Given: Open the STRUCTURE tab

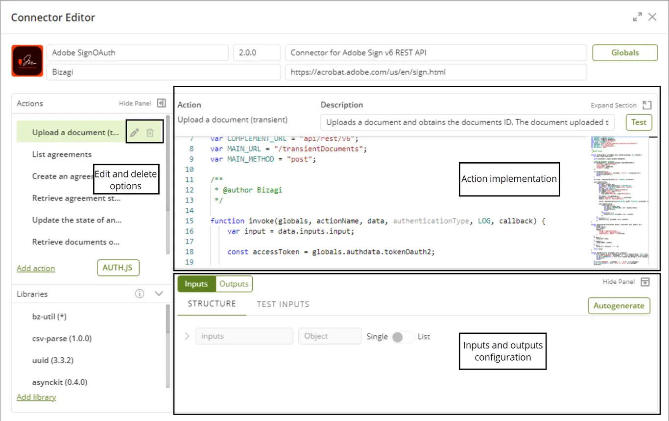Looking at the screenshot, I should 212,304.
